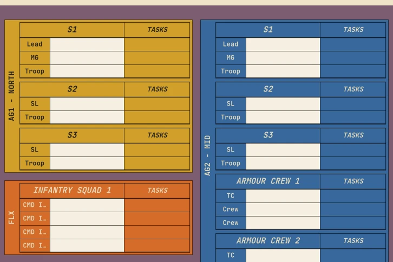Click the Lead name field in AG2 Mid S1
The width and height of the screenshot is (393, 262).
(x=283, y=44)
